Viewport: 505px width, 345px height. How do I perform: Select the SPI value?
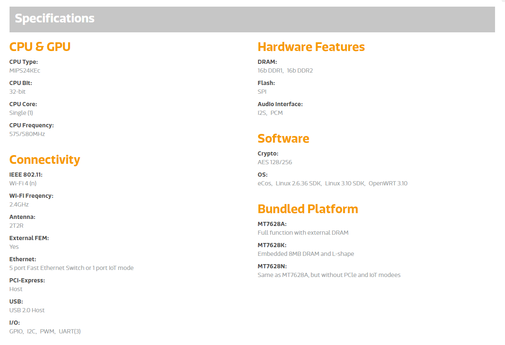[x=262, y=92]
